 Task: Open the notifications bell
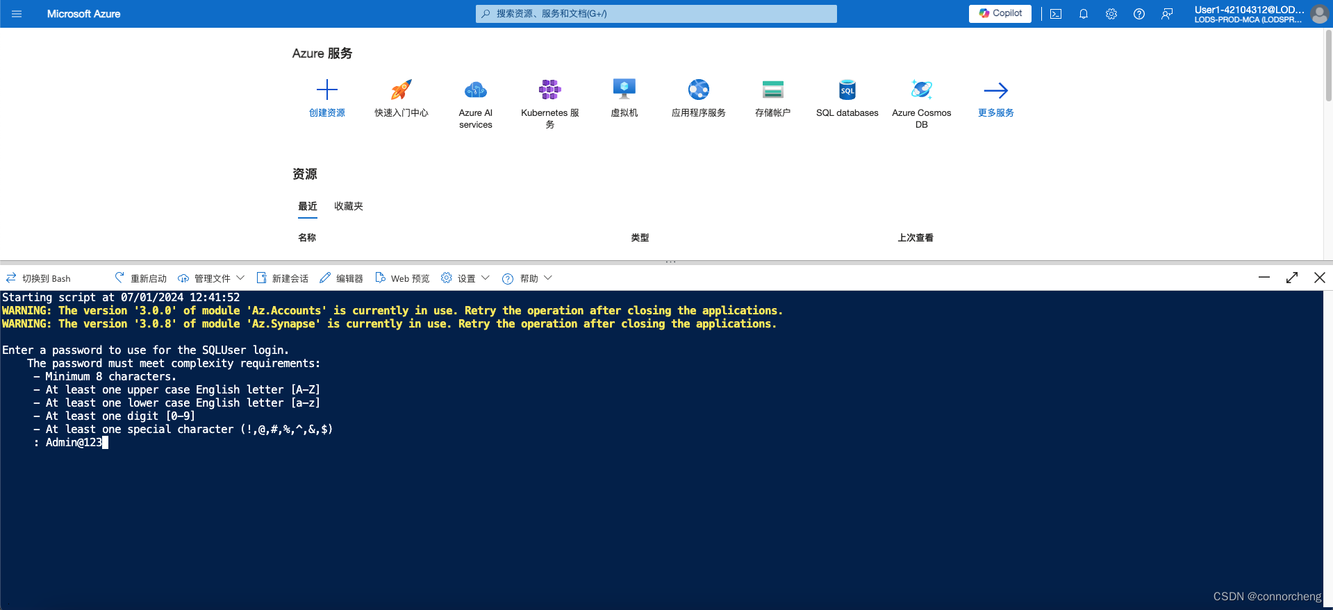tap(1084, 14)
